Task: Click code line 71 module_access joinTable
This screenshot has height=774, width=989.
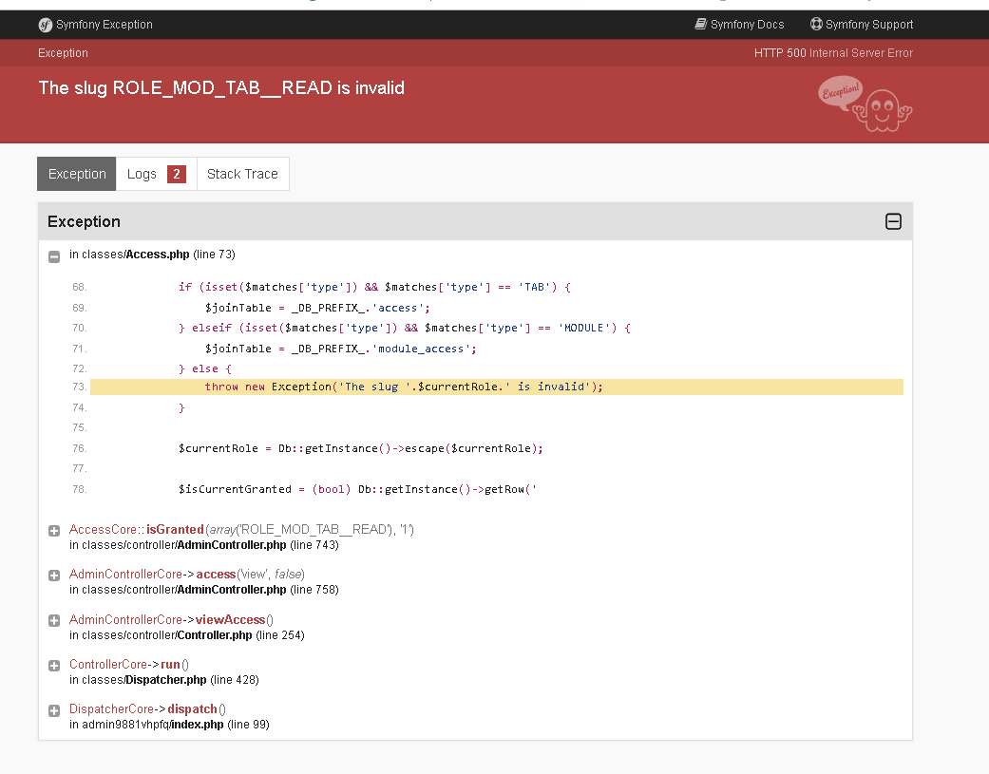Action: click(341, 349)
